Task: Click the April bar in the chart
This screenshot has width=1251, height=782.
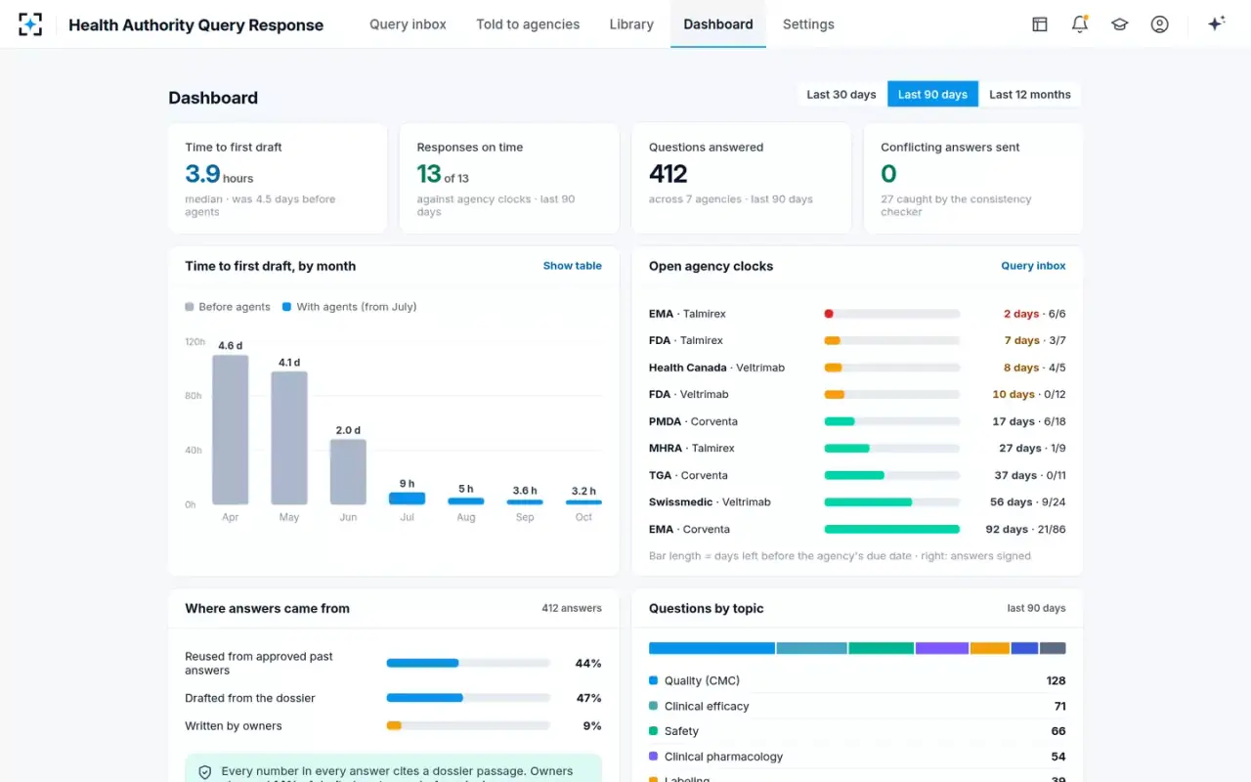Action: [231, 430]
